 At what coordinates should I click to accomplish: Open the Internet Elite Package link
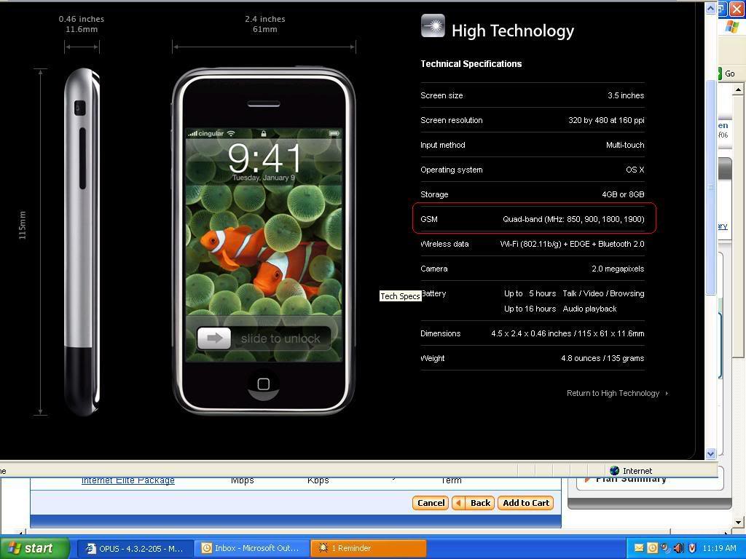(x=128, y=480)
